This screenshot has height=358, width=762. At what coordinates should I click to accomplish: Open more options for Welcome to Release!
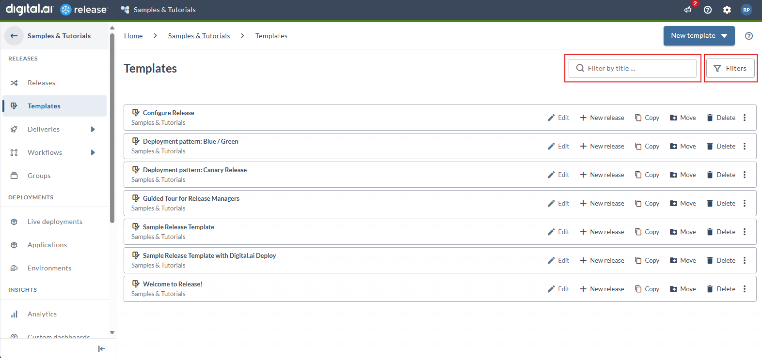coord(745,289)
